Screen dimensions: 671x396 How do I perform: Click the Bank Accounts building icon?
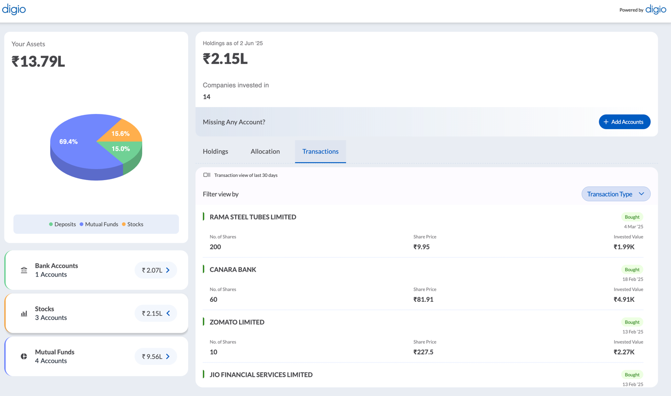(x=24, y=270)
